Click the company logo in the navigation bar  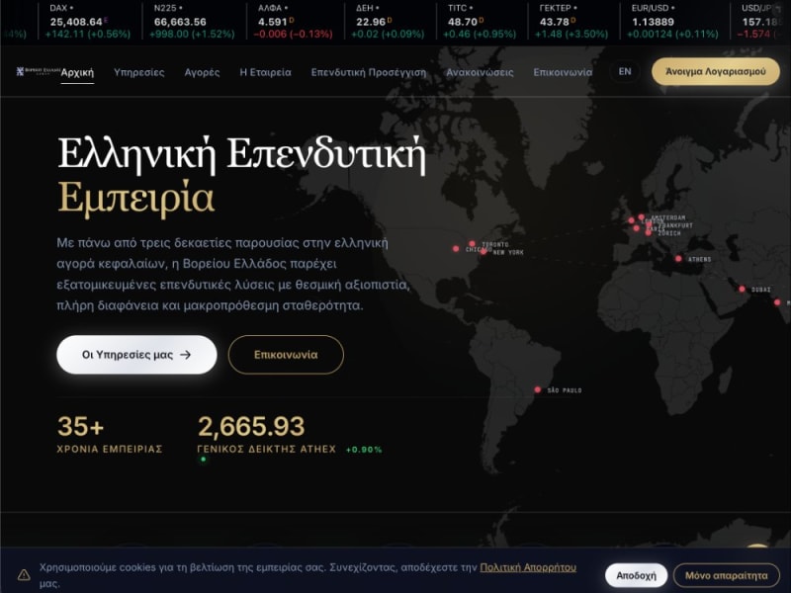39,71
